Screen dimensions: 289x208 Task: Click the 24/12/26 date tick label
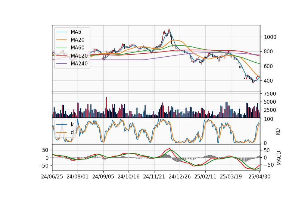tap(179, 177)
